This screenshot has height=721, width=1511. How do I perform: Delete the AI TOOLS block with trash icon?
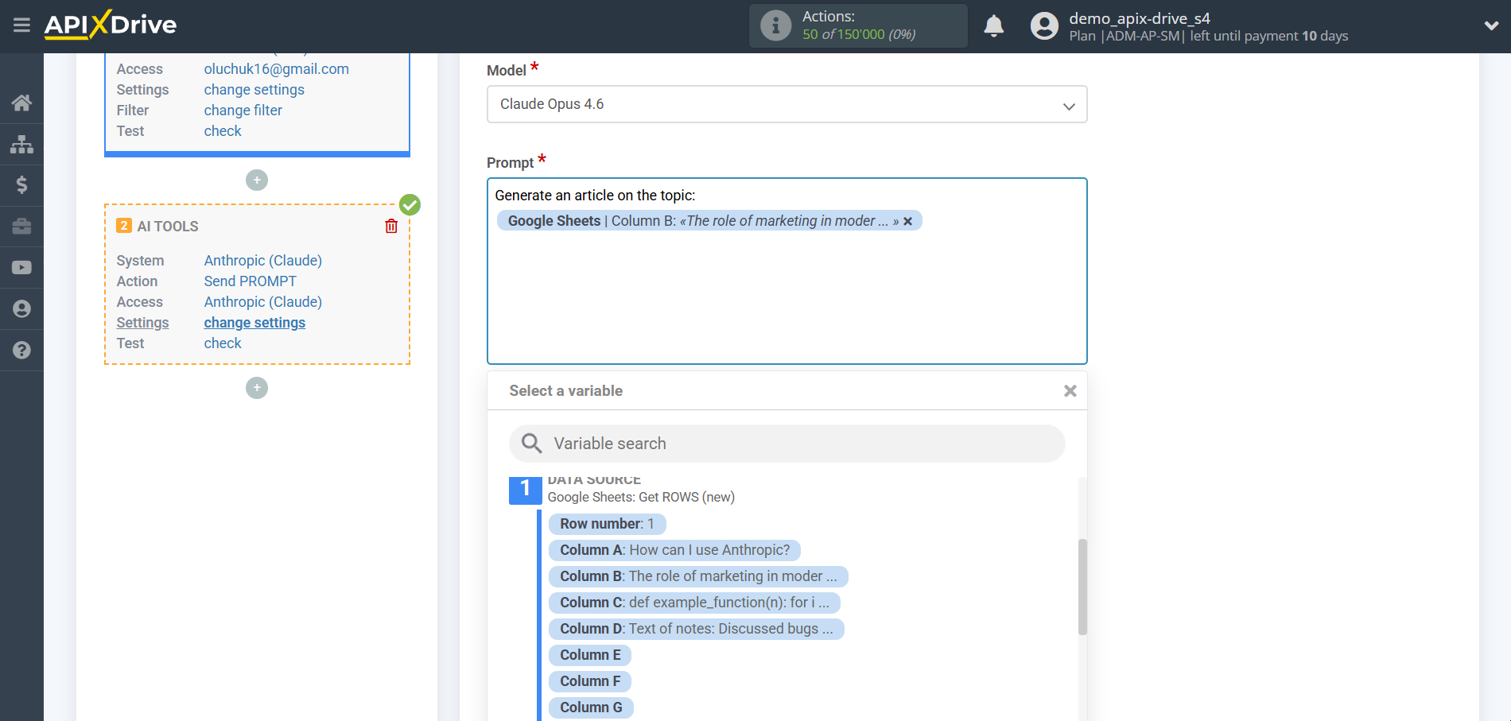tap(391, 227)
